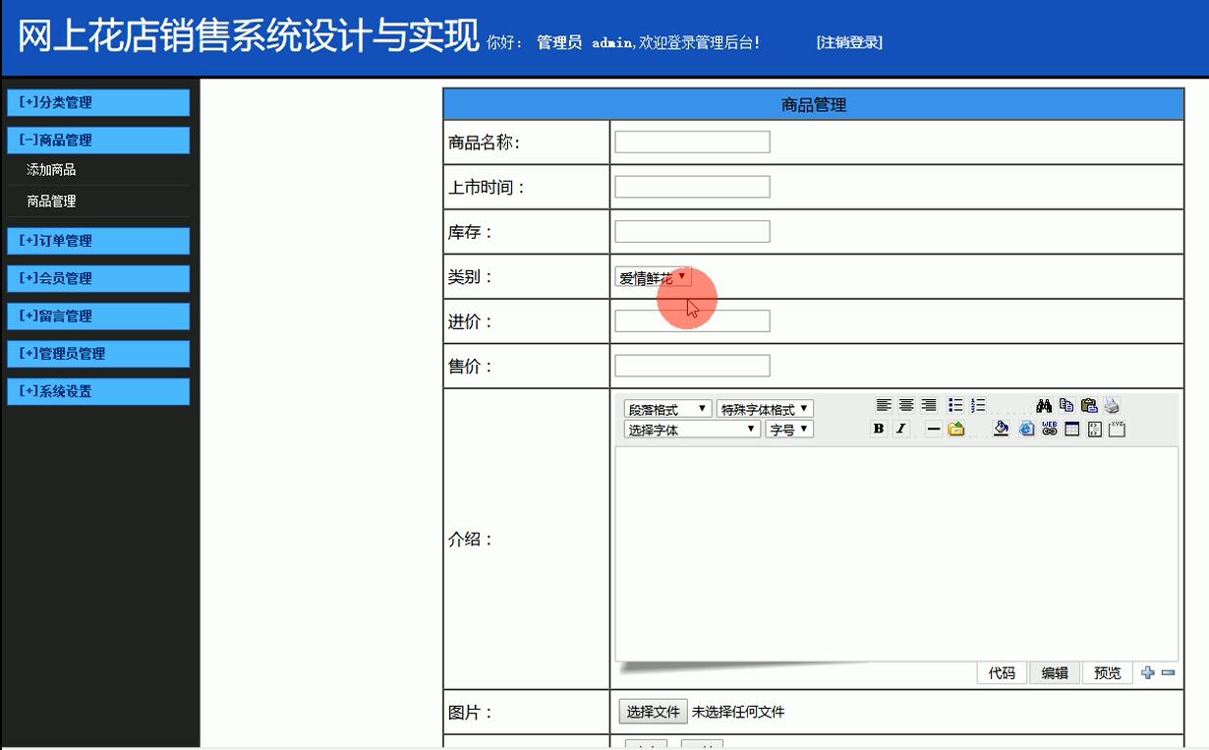Expand the 分类管理 menu section
The width and height of the screenshot is (1209, 750).
(97, 102)
